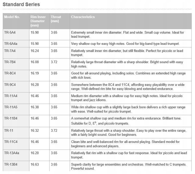Click the Throat (mm) column header

[x=56, y=19]
